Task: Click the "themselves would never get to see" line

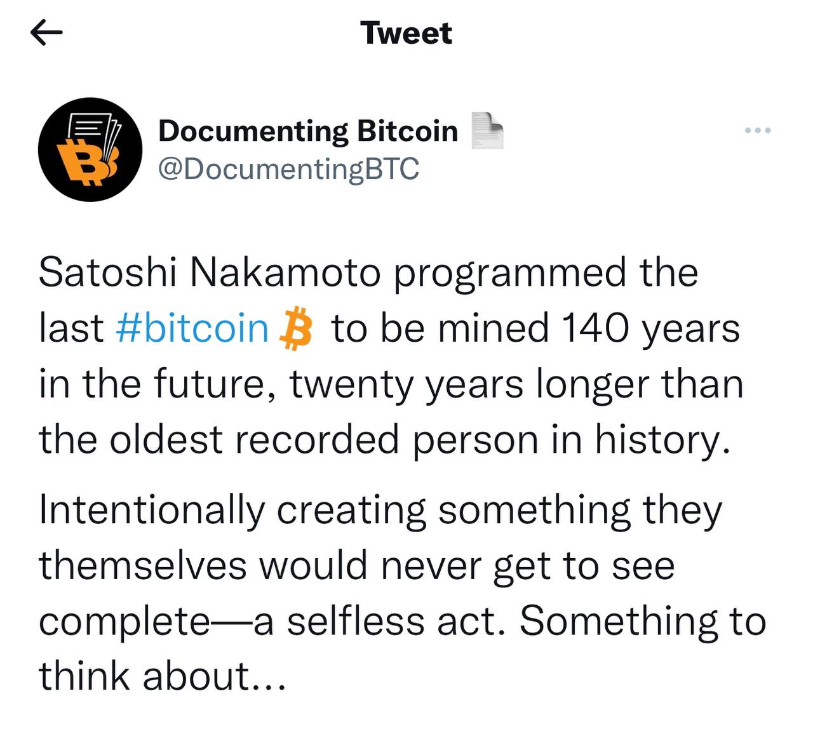Action: [x=357, y=566]
